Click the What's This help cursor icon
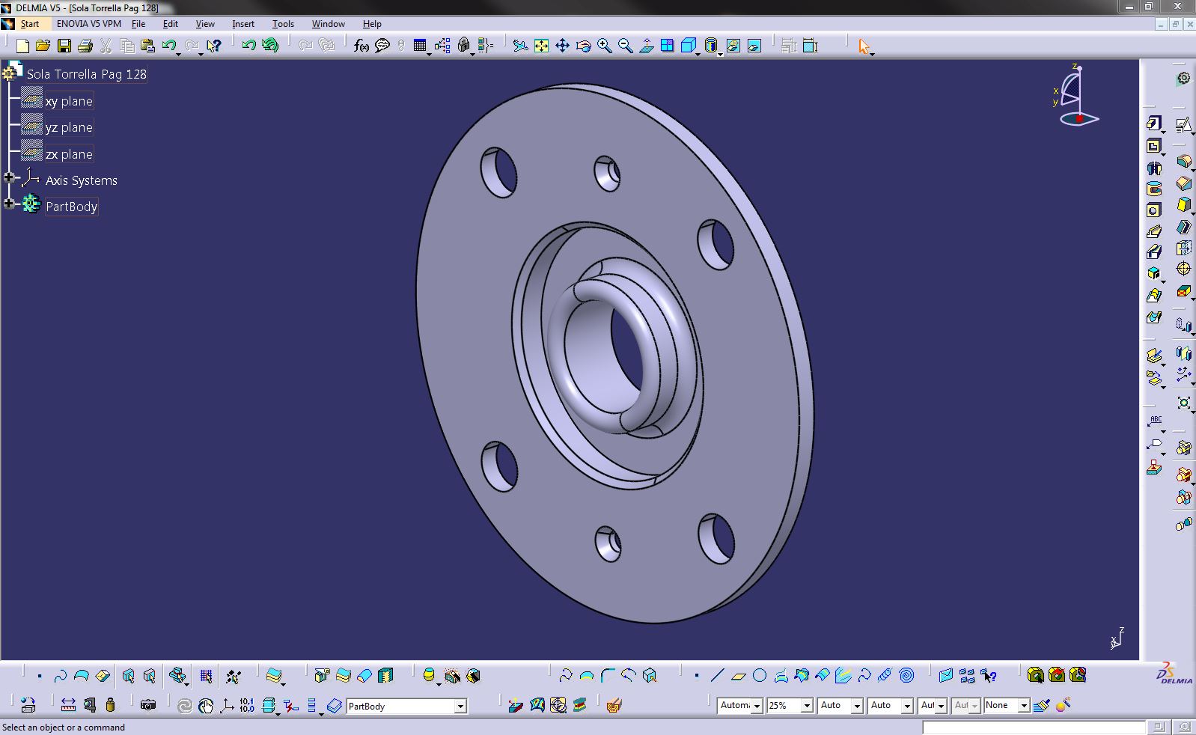 214,46
